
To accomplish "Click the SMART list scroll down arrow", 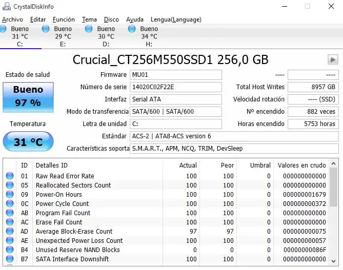I will point(334,261).
